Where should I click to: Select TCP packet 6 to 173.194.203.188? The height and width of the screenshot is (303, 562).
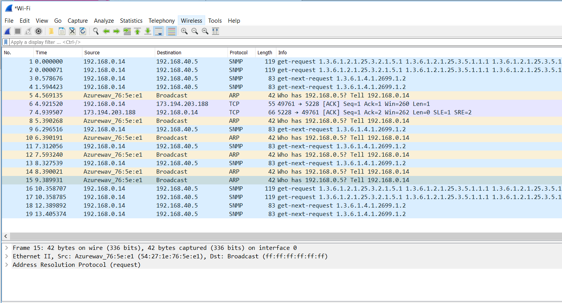pyautogui.click(x=282, y=104)
